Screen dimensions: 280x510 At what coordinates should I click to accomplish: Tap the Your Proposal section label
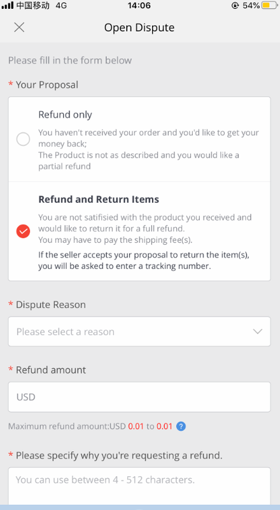point(47,85)
